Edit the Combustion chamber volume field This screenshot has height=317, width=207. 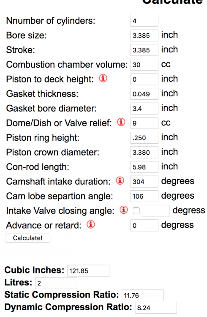pos(144,65)
